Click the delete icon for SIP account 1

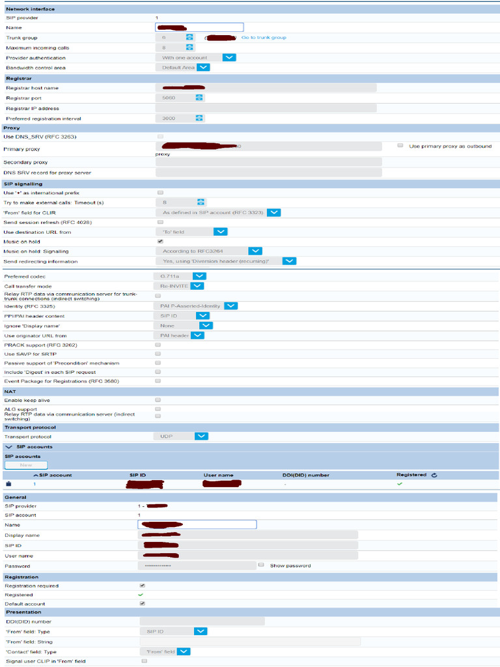click(8, 484)
